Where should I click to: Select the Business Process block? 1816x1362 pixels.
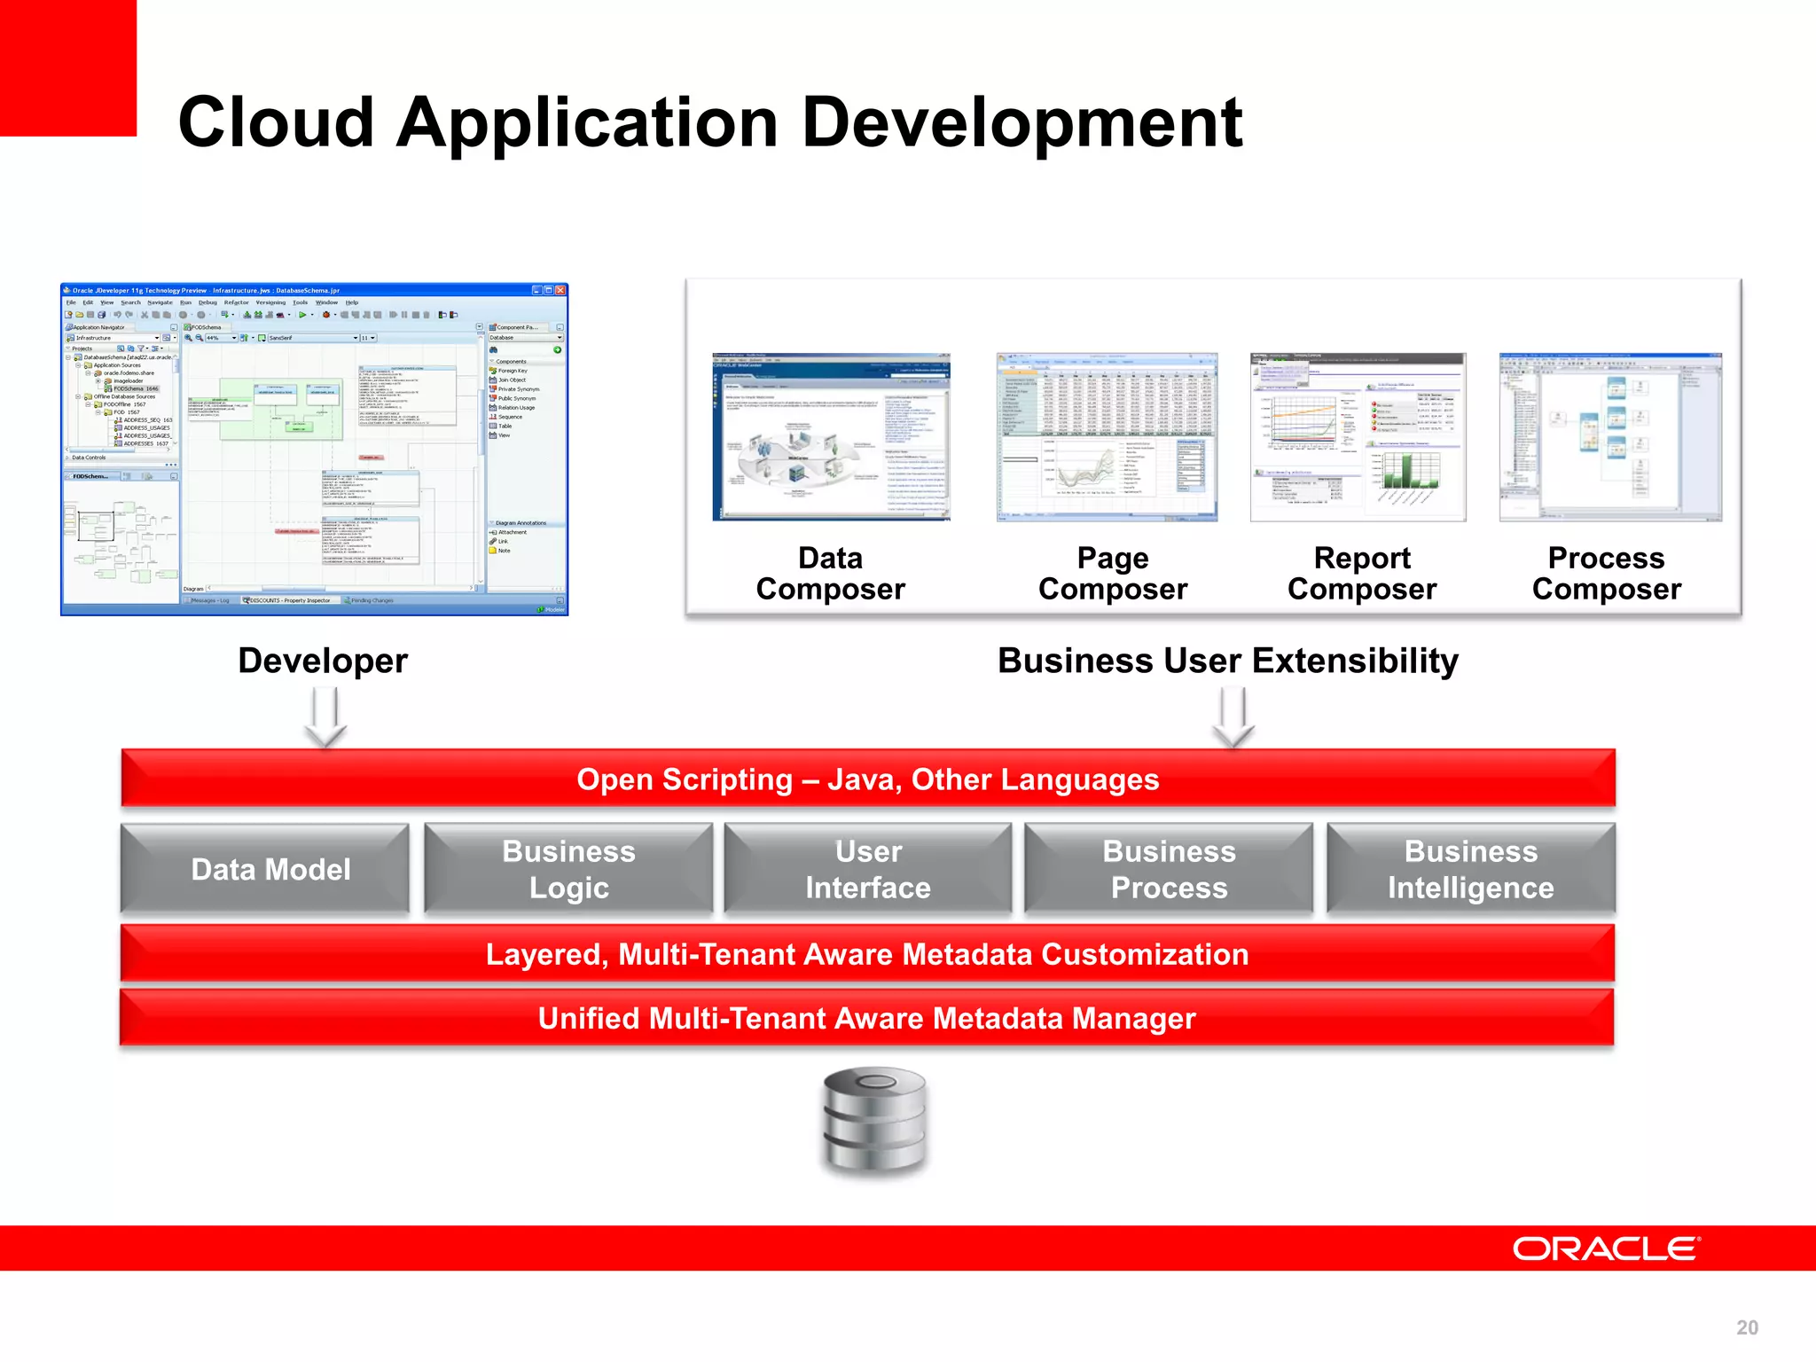(1169, 869)
